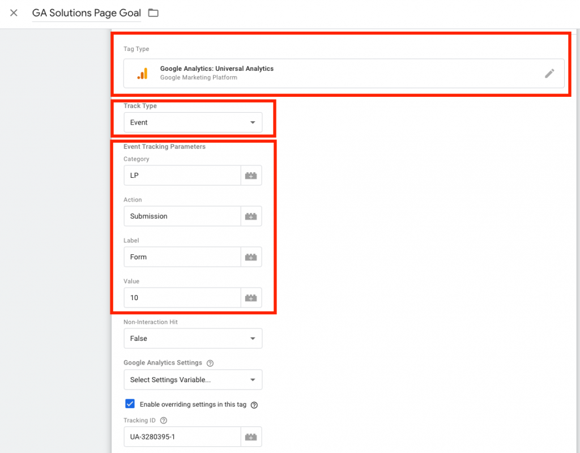
Task: Click into the Action field containing Submission
Action: (x=182, y=216)
